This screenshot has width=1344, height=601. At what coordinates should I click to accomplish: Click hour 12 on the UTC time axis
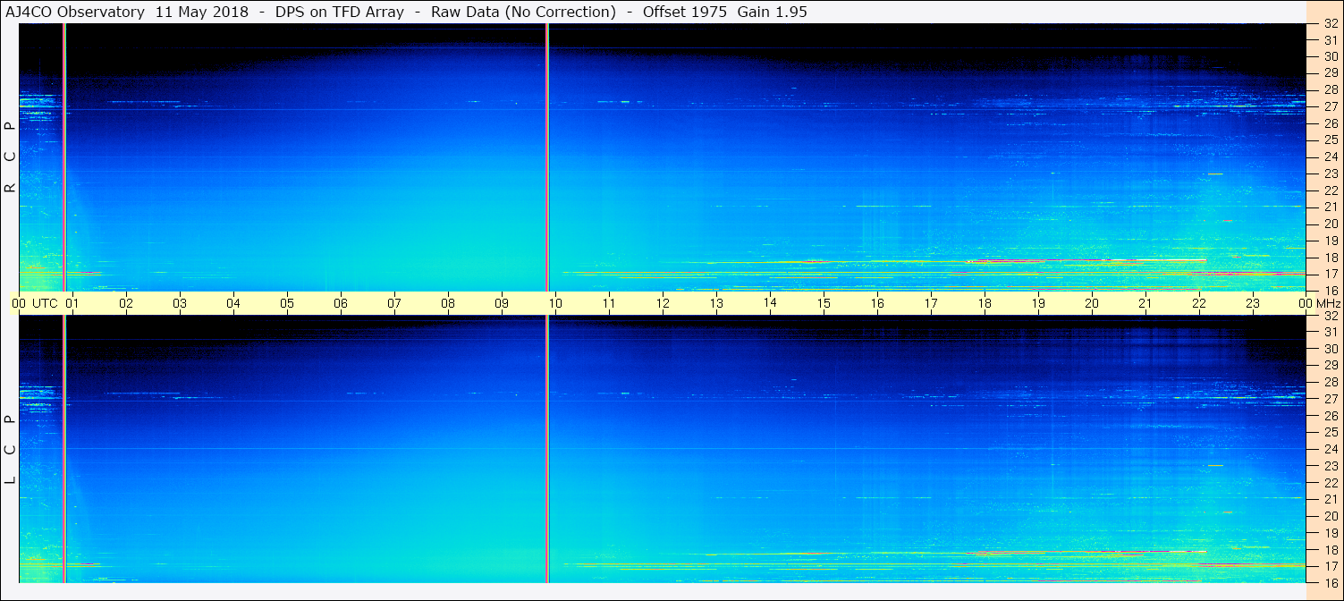click(x=663, y=303)
